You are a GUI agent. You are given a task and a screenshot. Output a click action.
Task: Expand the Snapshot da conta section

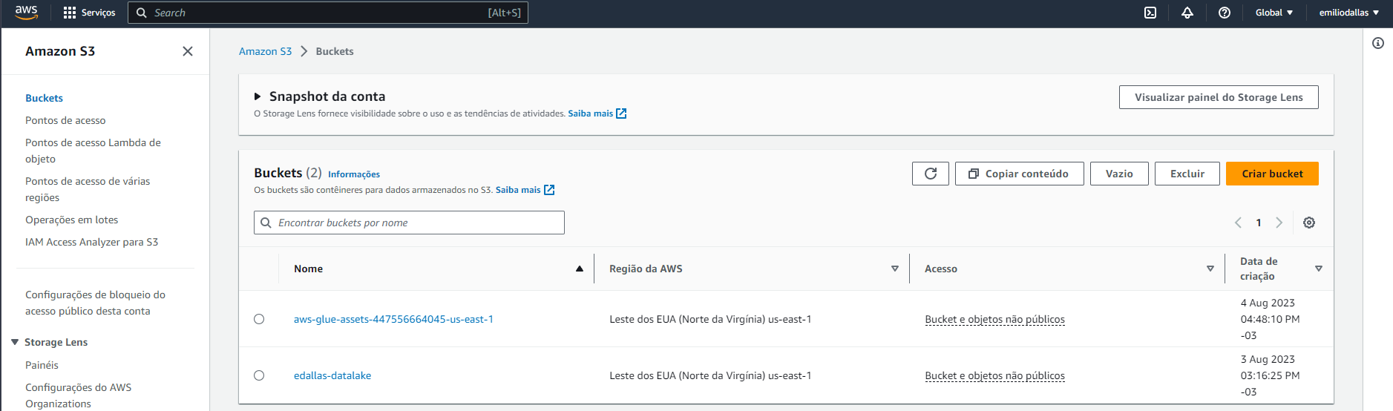(x=258, y=96)
